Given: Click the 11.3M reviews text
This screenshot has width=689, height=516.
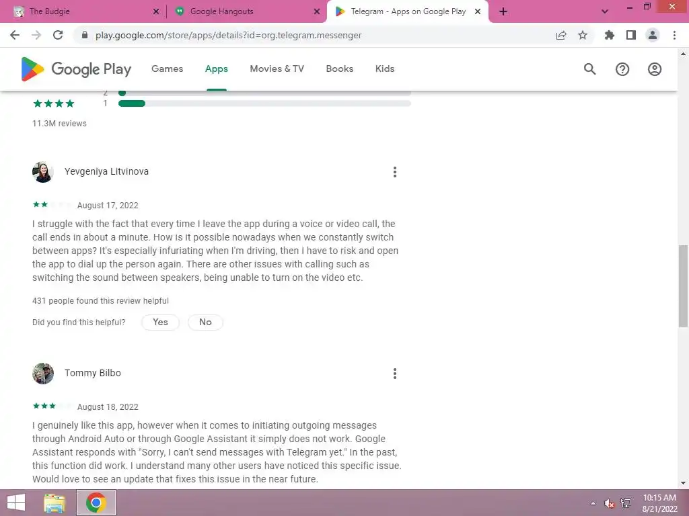Looking at the screenshot, I should [59, 124].
